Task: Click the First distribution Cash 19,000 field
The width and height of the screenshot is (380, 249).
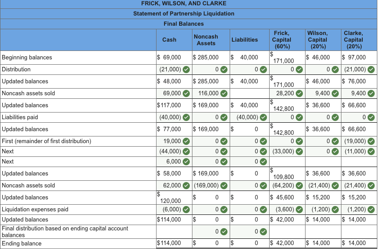Action: (174, 141)
